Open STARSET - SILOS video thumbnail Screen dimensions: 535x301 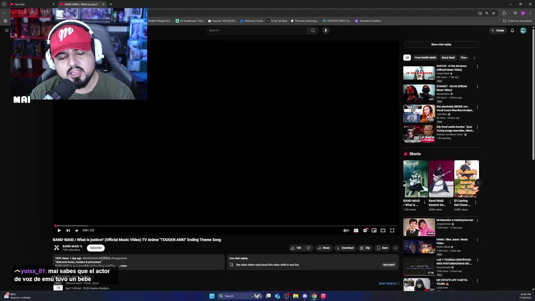(419, 93)
